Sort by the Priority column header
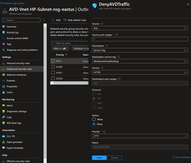This screenshot has height=163, width=191. click(62, 55)
